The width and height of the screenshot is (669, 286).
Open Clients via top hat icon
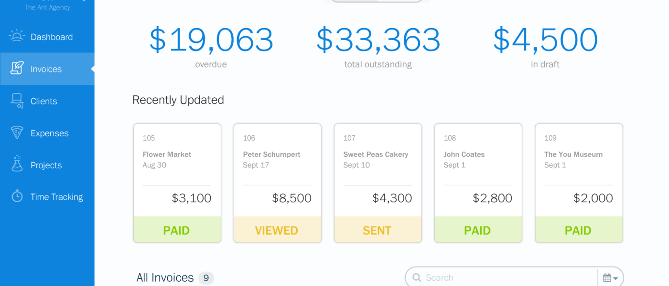[x=17, y=101]
